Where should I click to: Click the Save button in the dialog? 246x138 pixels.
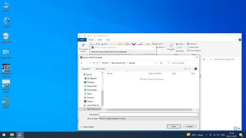(174, 127)
